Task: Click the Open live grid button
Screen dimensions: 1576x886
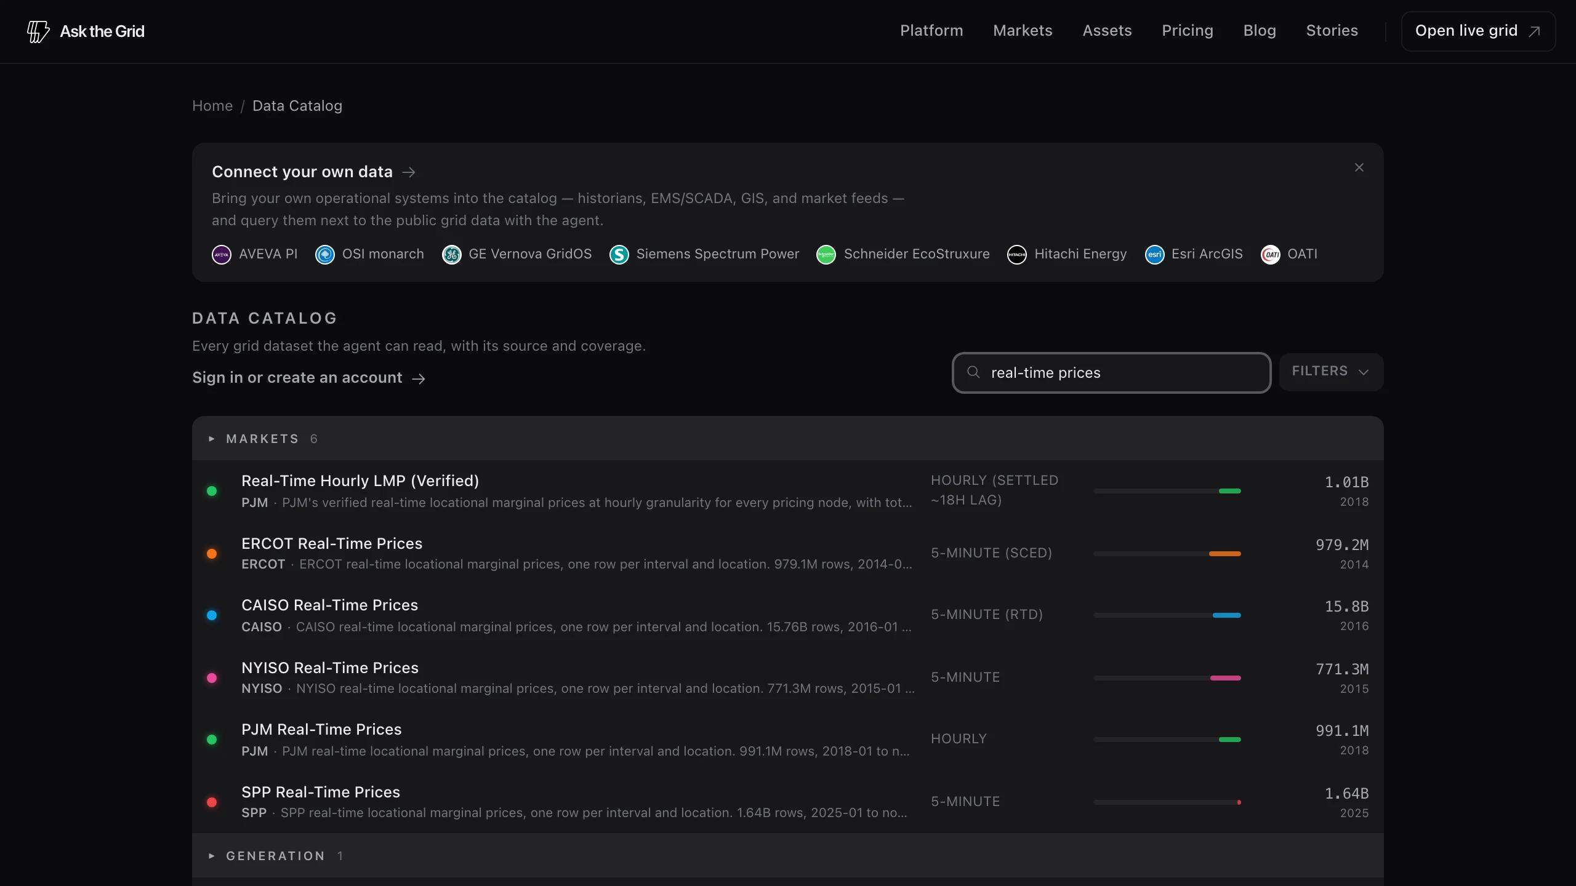Action: coord(1478,31)
